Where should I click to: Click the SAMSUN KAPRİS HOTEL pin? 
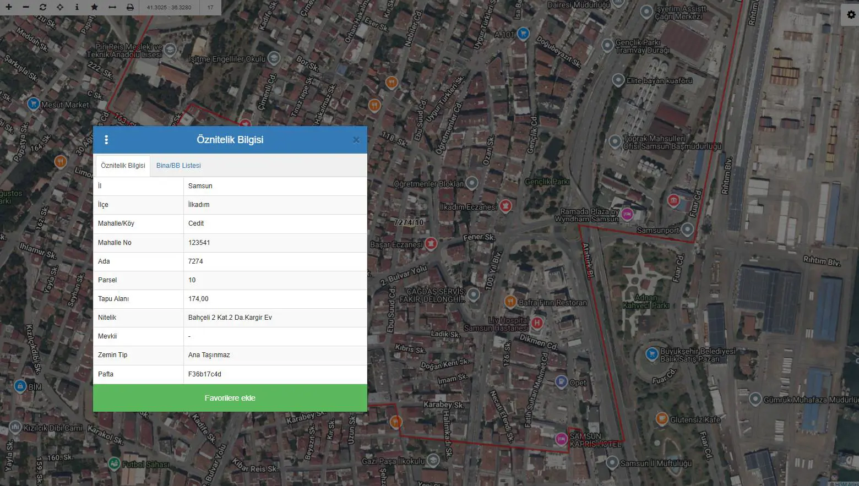tap(561, 438)
